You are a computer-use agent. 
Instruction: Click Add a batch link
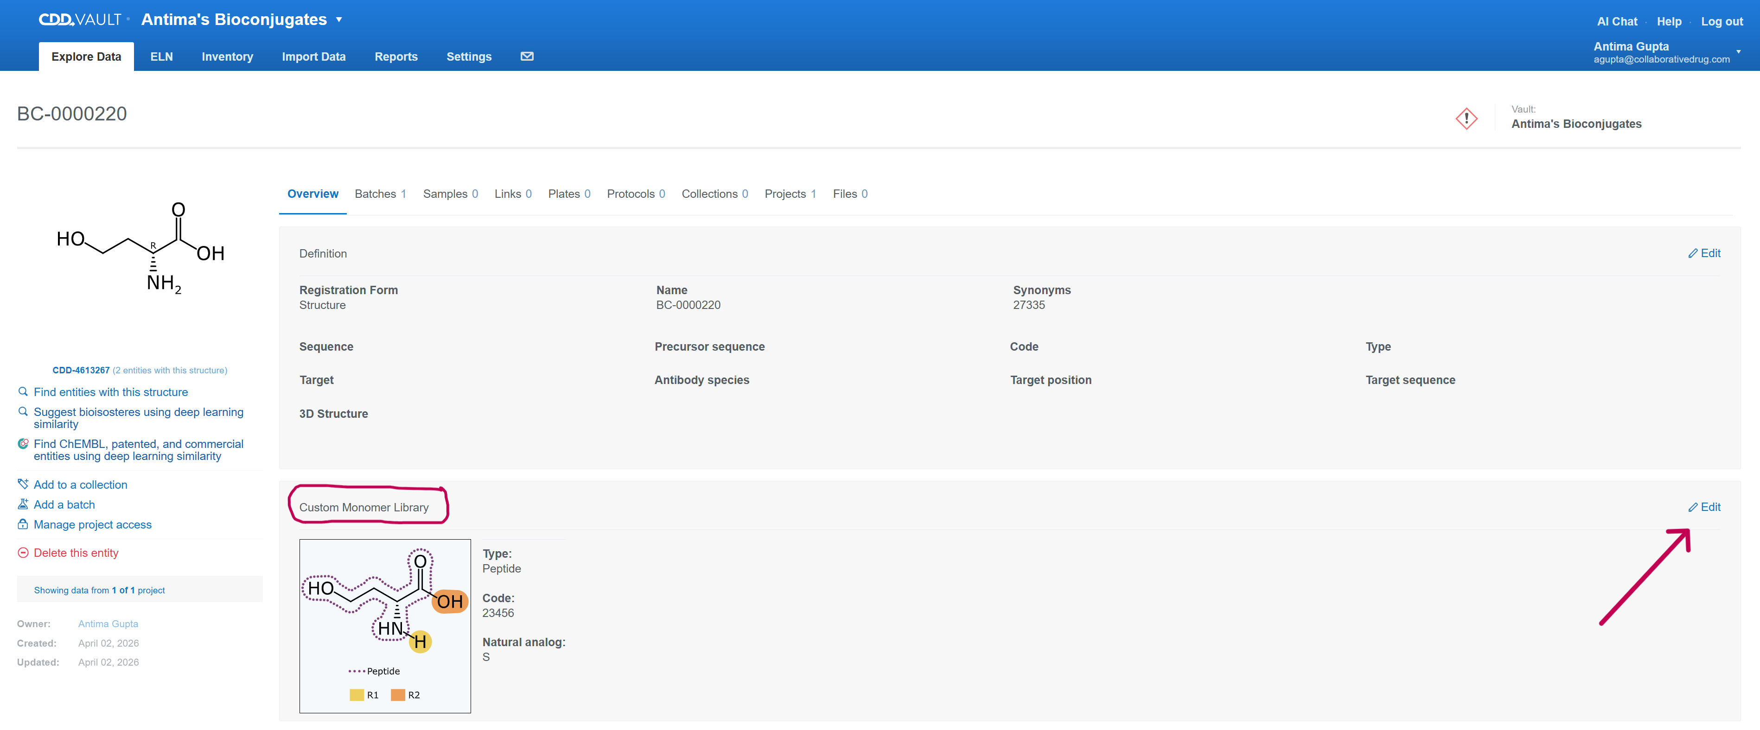coord(64,504)
